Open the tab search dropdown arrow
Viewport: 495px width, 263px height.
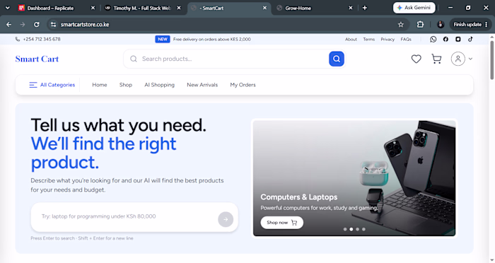pos(8,8)
